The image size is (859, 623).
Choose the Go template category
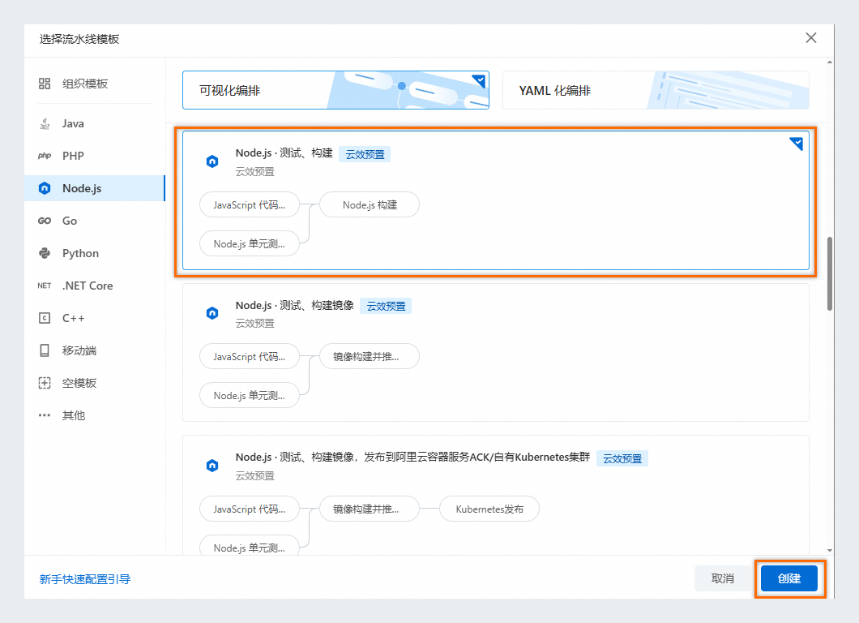(94, 221)
